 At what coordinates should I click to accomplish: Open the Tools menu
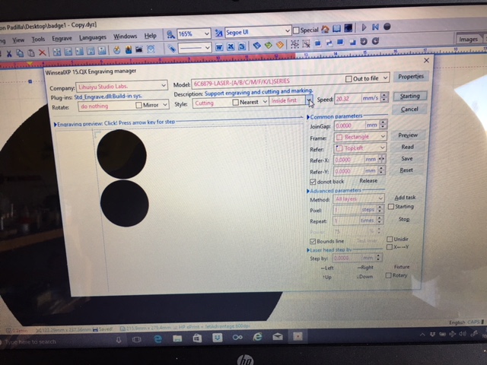pyautogui.click(x=38, y=40)
